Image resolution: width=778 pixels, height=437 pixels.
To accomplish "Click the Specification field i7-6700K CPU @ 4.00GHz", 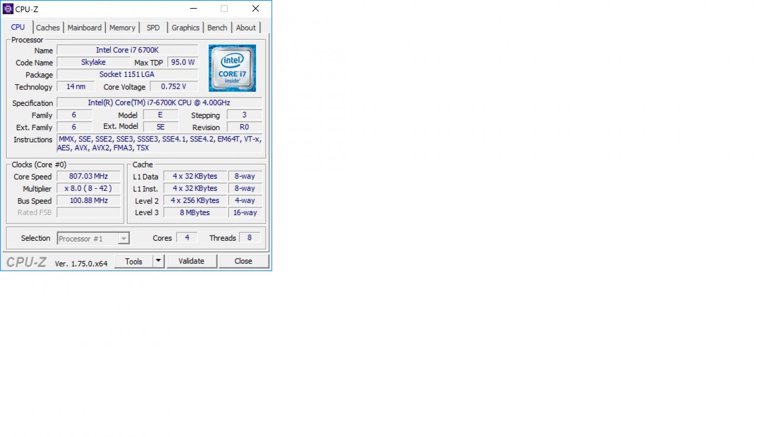I will (x=159, y=102).
